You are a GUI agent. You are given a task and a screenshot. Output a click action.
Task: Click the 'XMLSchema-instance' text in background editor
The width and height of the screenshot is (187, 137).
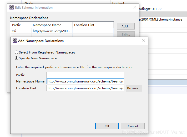166,19
